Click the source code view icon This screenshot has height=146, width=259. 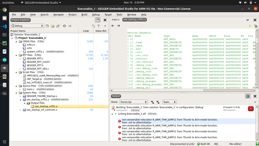pos(70,26)
